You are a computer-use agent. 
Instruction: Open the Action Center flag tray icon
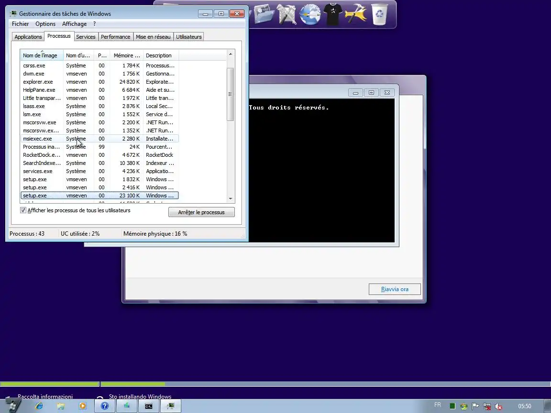(475, 406)
